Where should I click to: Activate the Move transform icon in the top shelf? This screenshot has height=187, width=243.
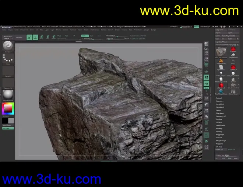click(41, 37)
